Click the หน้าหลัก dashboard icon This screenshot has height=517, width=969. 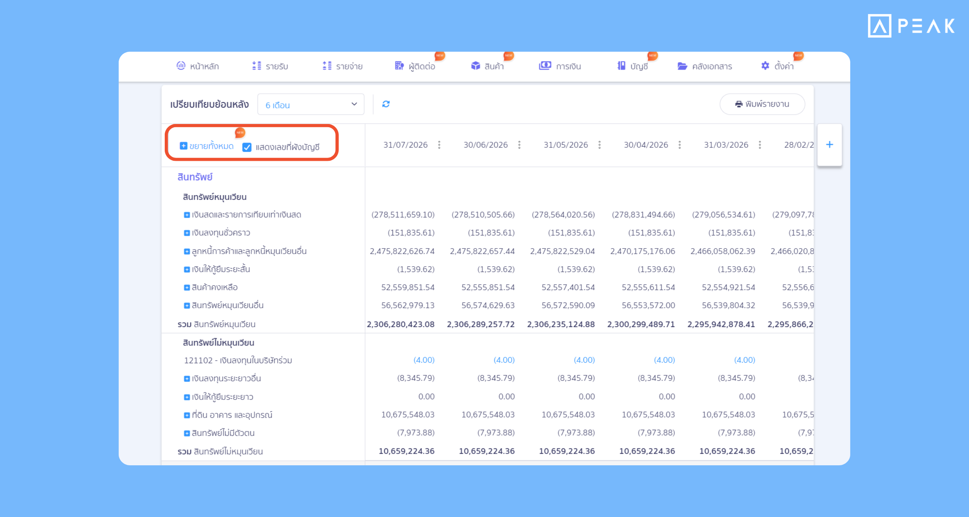181,65
